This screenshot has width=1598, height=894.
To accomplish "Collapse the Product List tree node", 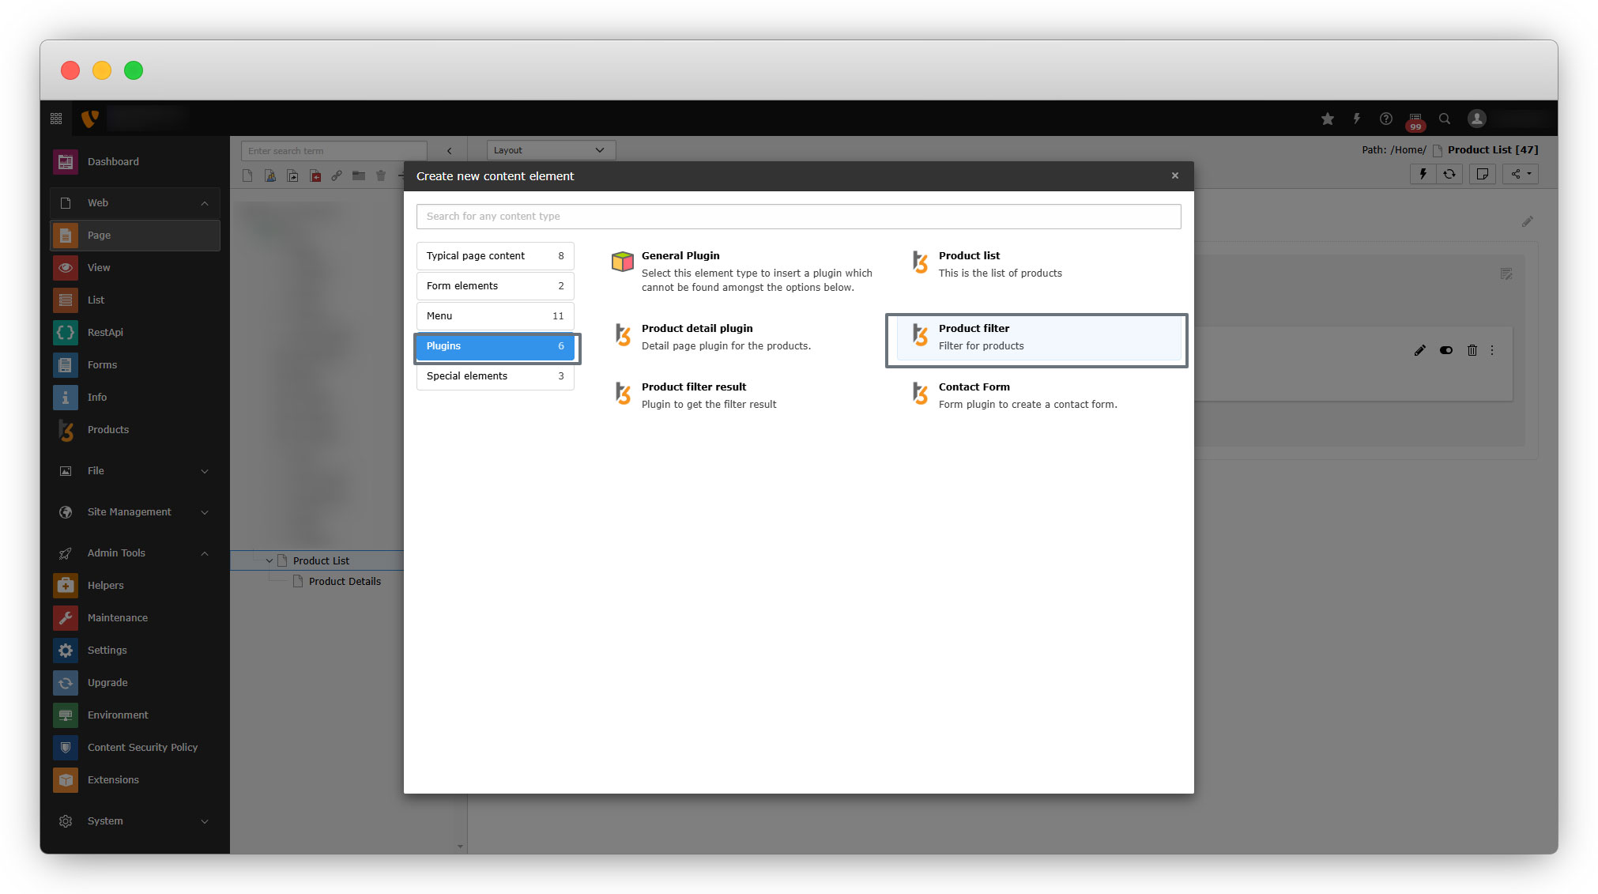I will point(269,560).
